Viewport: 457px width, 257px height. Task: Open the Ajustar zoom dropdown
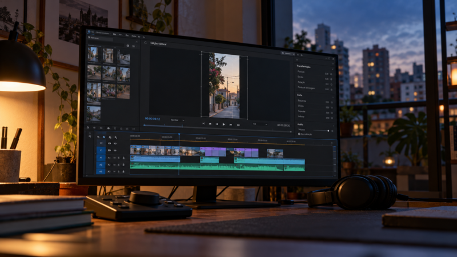click(177, 120)
